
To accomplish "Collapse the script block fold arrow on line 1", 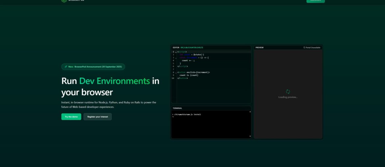I will pyautogui.click(x=176, y=52).
